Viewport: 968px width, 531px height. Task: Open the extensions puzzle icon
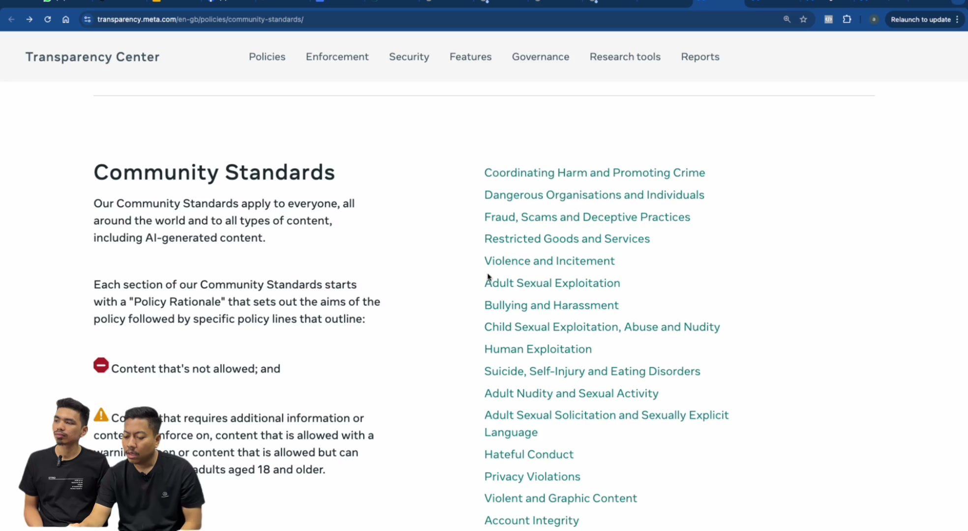(x=847, y=19)
